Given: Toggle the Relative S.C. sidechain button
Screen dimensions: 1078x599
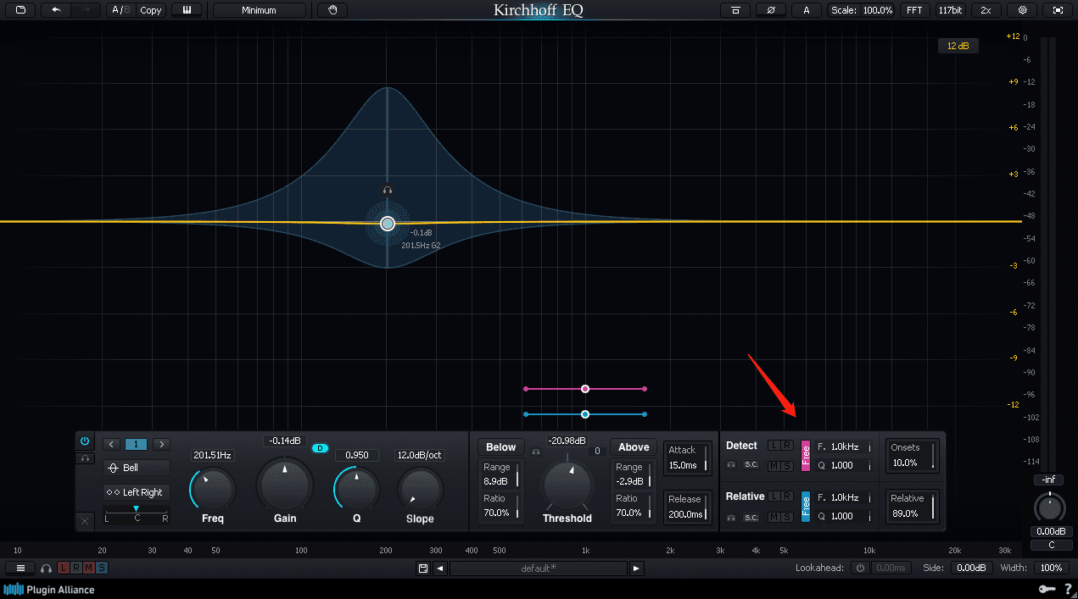Looking at the screenshot, I should coord(751,517).
